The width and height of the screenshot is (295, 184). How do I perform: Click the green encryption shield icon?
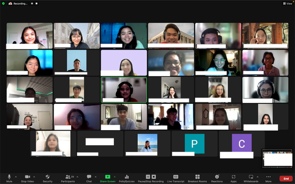[x=3, y=3]
